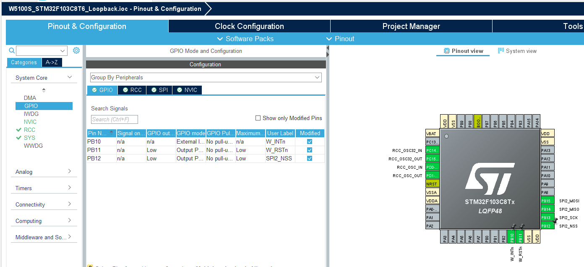Click the GPIO mode column header
Screen dimensions: 584x267
coord(191,133)
